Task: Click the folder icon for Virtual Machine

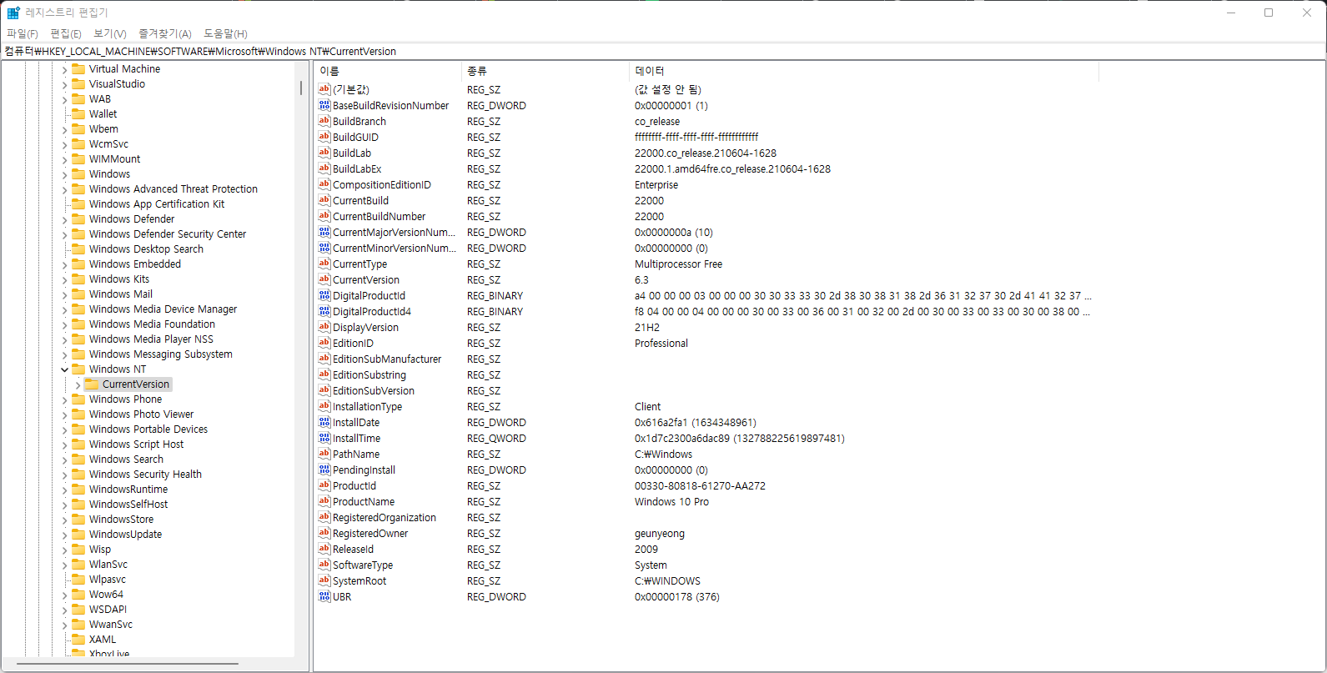Action: [x=78, y=68]
